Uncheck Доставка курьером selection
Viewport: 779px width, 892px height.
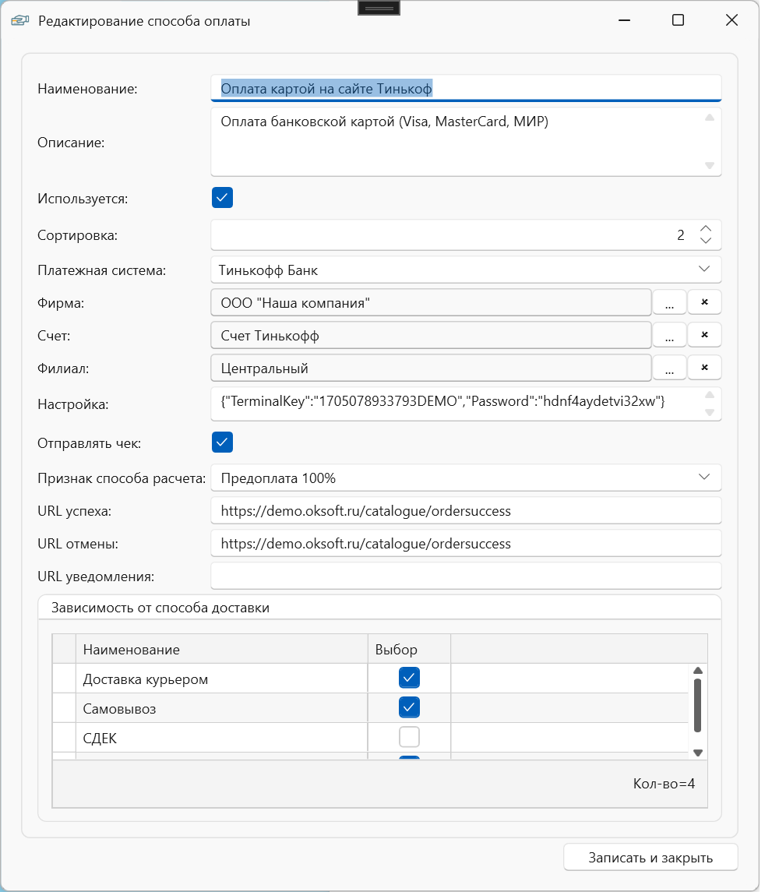(409, 678)
